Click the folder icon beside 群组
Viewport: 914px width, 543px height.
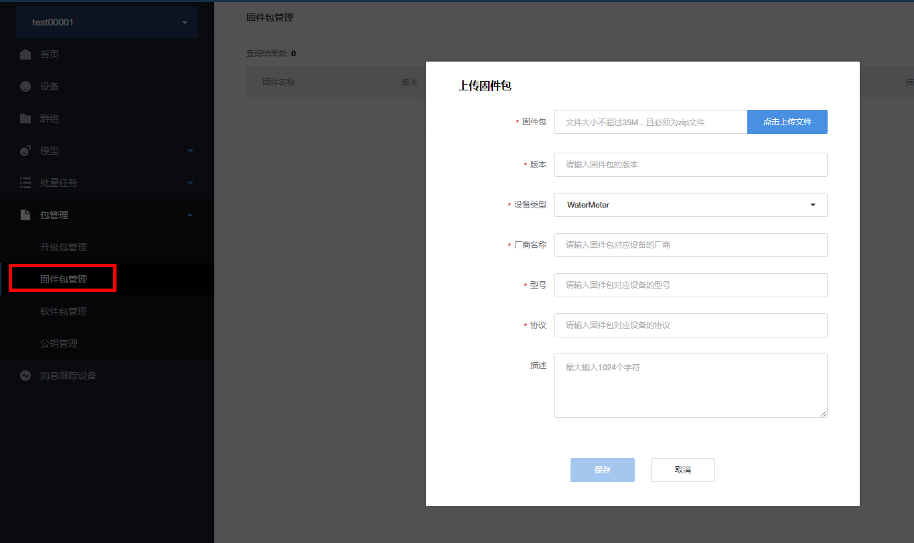point(25,119)
